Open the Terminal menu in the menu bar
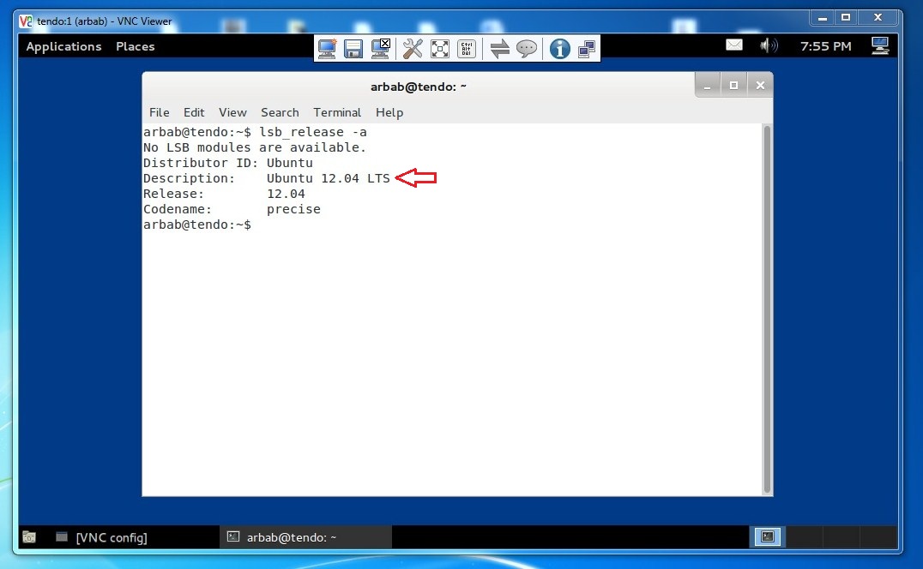This screenshot has width=923, height=569. click(x=337, y=112)
